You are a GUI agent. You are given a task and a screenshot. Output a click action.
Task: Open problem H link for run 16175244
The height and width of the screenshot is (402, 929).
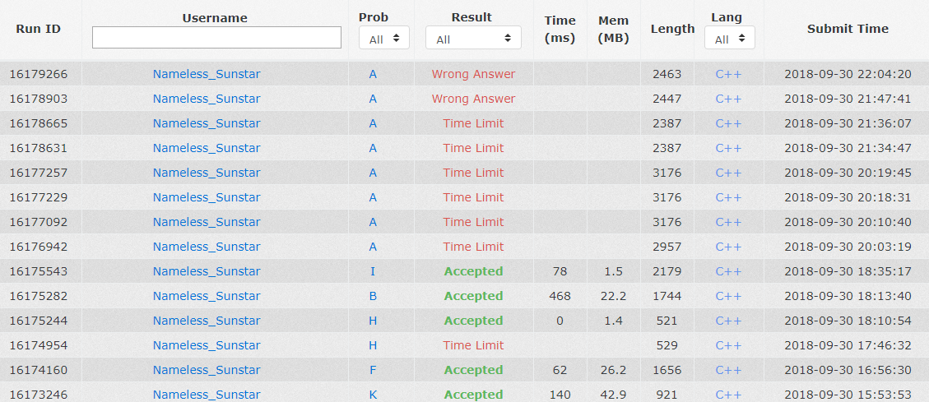point(373,321)
